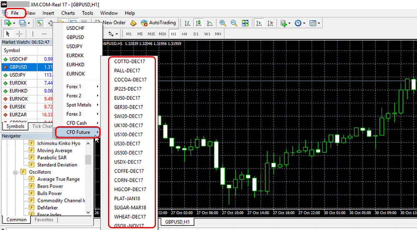Open the Charts menu
The height and width of the screenshot is (230, 417).
click(68, 13)
